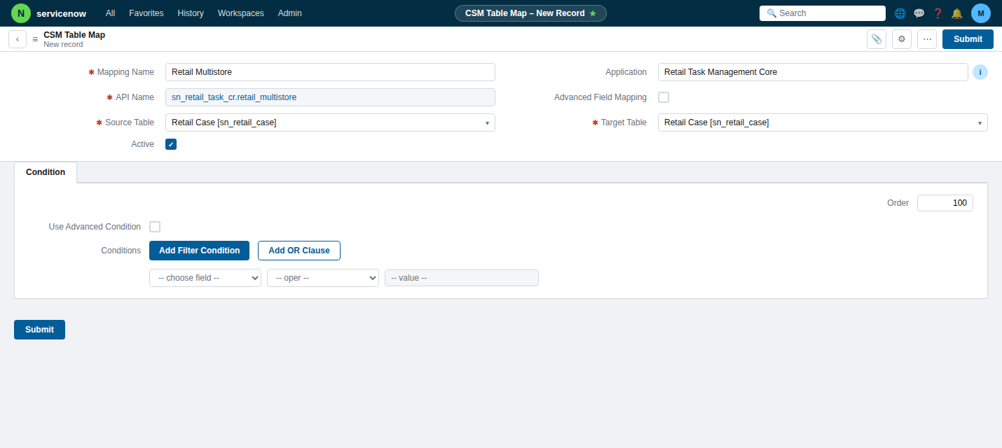Uncheck the Active checkbox
The image size is (1002, 448).
pos(171,144)
